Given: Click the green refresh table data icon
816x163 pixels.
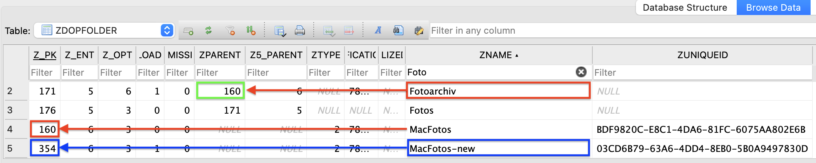Looking at the screenshot, I should (x=208, y=31).
